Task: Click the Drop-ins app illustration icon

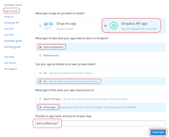Action: [x=48, y=26]
